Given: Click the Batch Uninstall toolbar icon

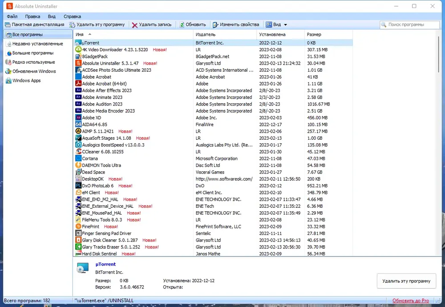Looking at the screenshot, I should (8, 24).
